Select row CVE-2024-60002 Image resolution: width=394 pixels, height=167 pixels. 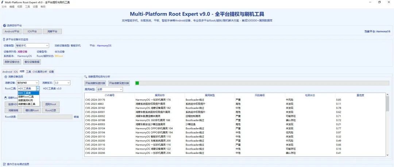coord(235,116)
